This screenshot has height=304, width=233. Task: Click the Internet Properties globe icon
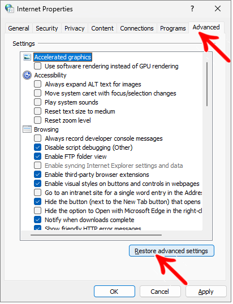pyautogui.click(x=9, y=8)
